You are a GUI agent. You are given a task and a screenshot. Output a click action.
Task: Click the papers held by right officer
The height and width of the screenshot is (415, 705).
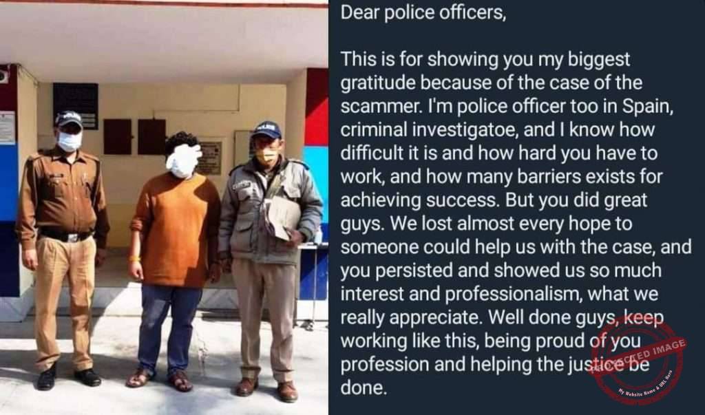pyautogui.click(x=282, y=216)
